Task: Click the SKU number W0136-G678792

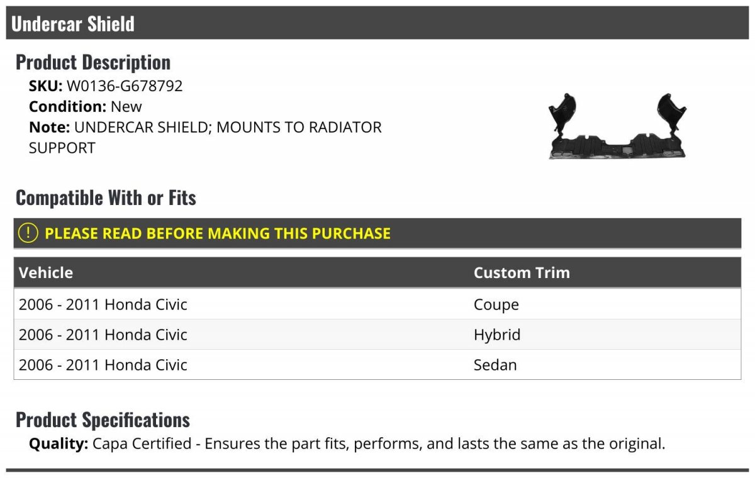Action: 125,86
